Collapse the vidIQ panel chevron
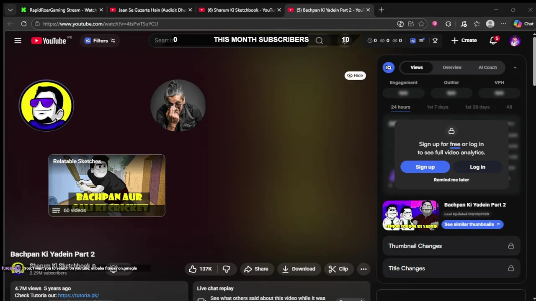Screen dimensions: 536x301 [515, 67]
